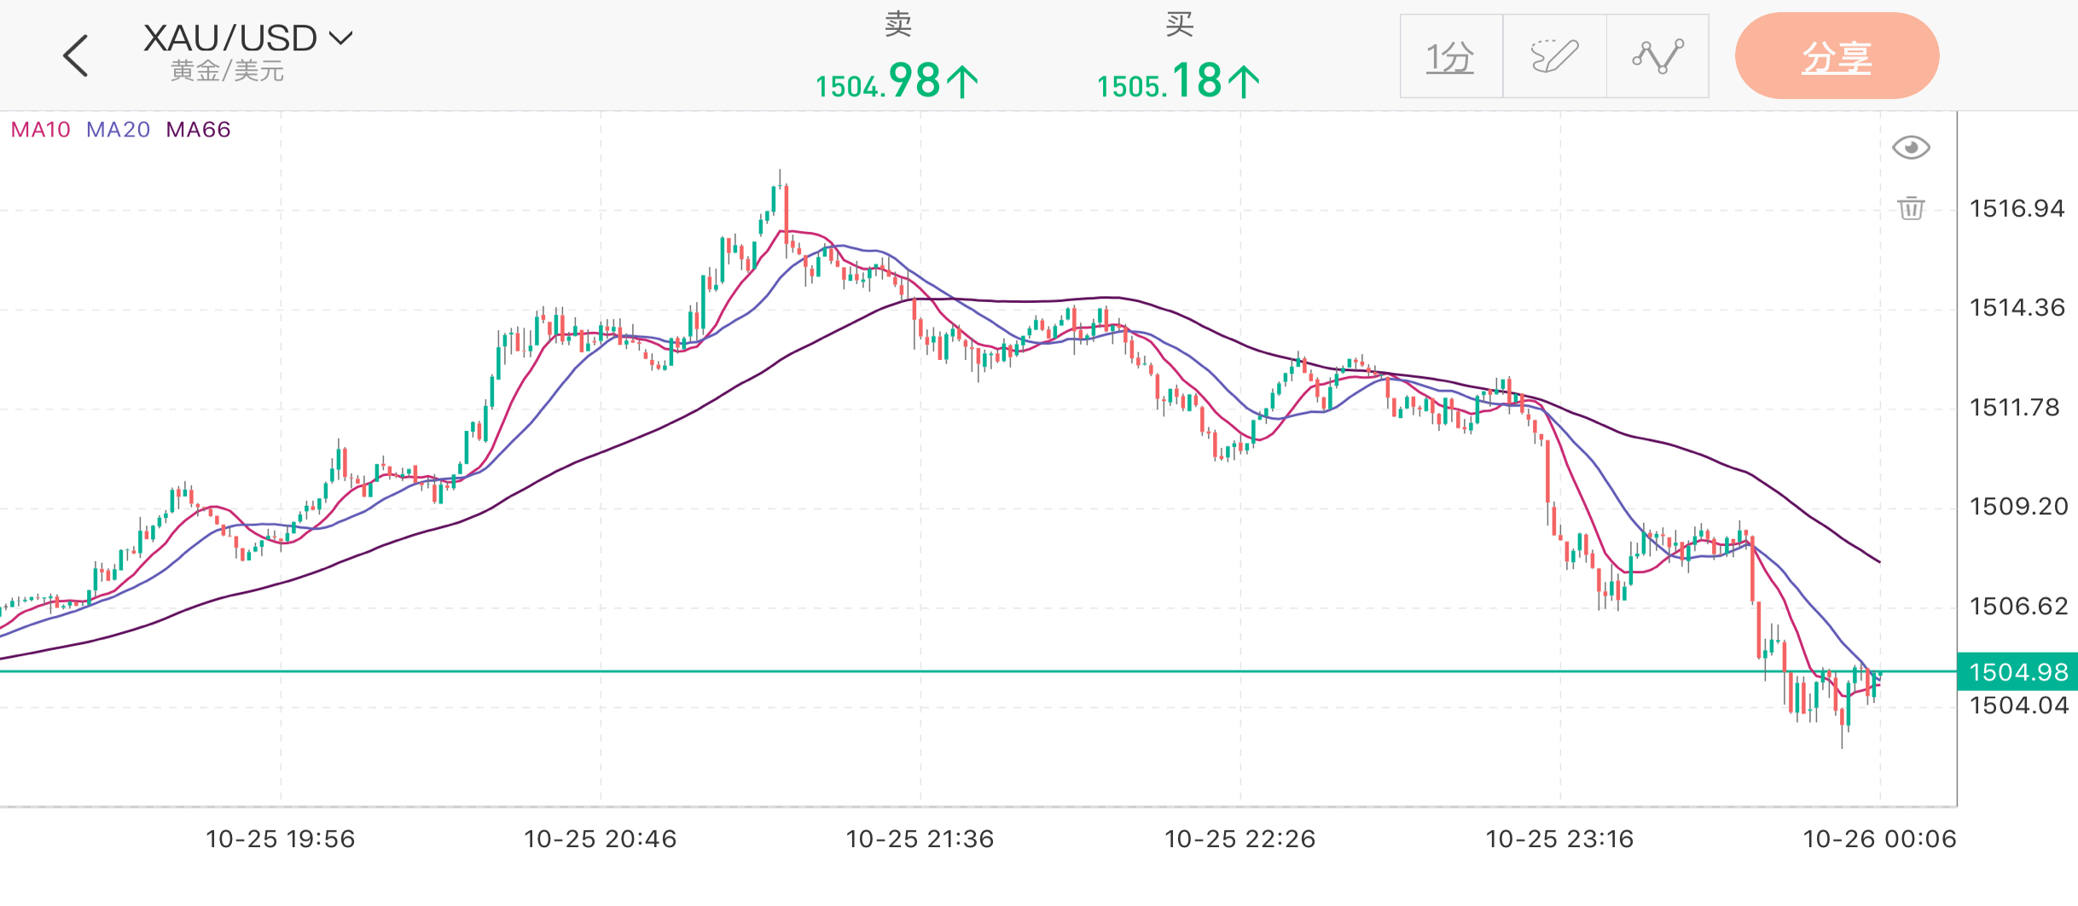Click the 1504.04 price axis label
The height and width of the screenshot is (906, 2078).
[x=2018, y=705]
